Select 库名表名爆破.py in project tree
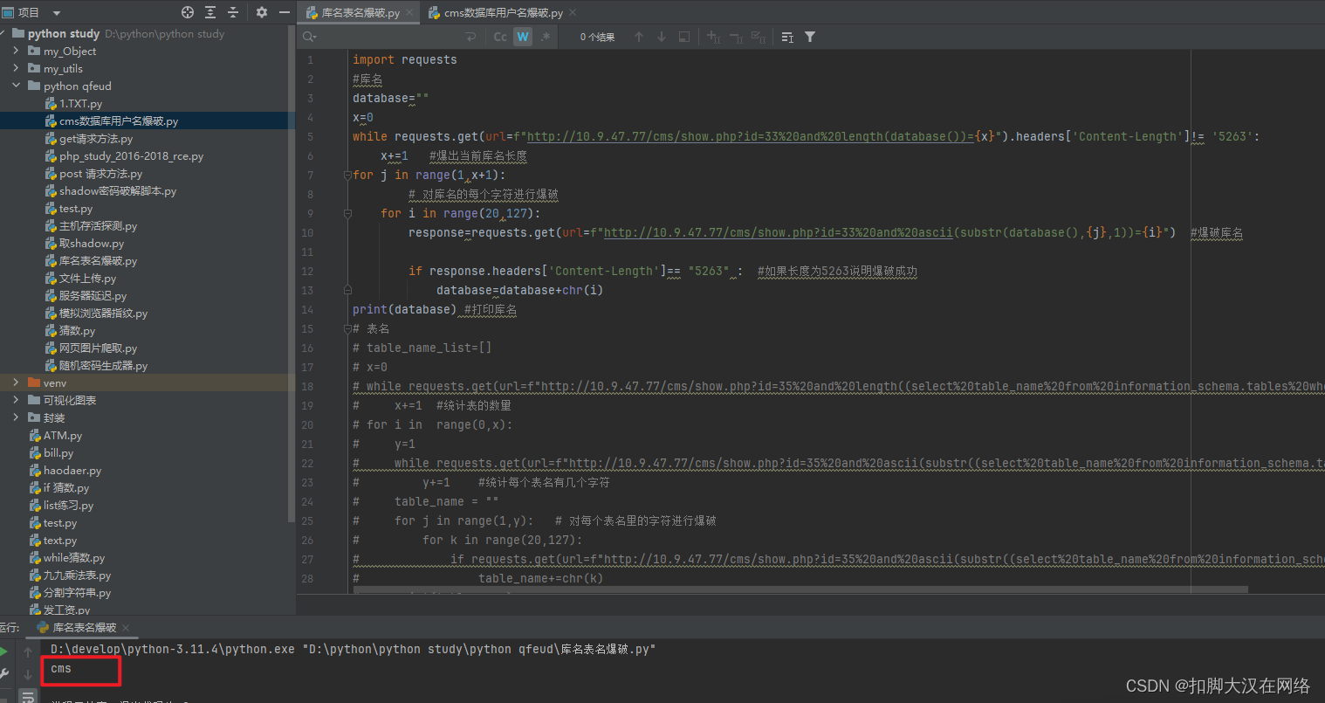 pos(98,260)
